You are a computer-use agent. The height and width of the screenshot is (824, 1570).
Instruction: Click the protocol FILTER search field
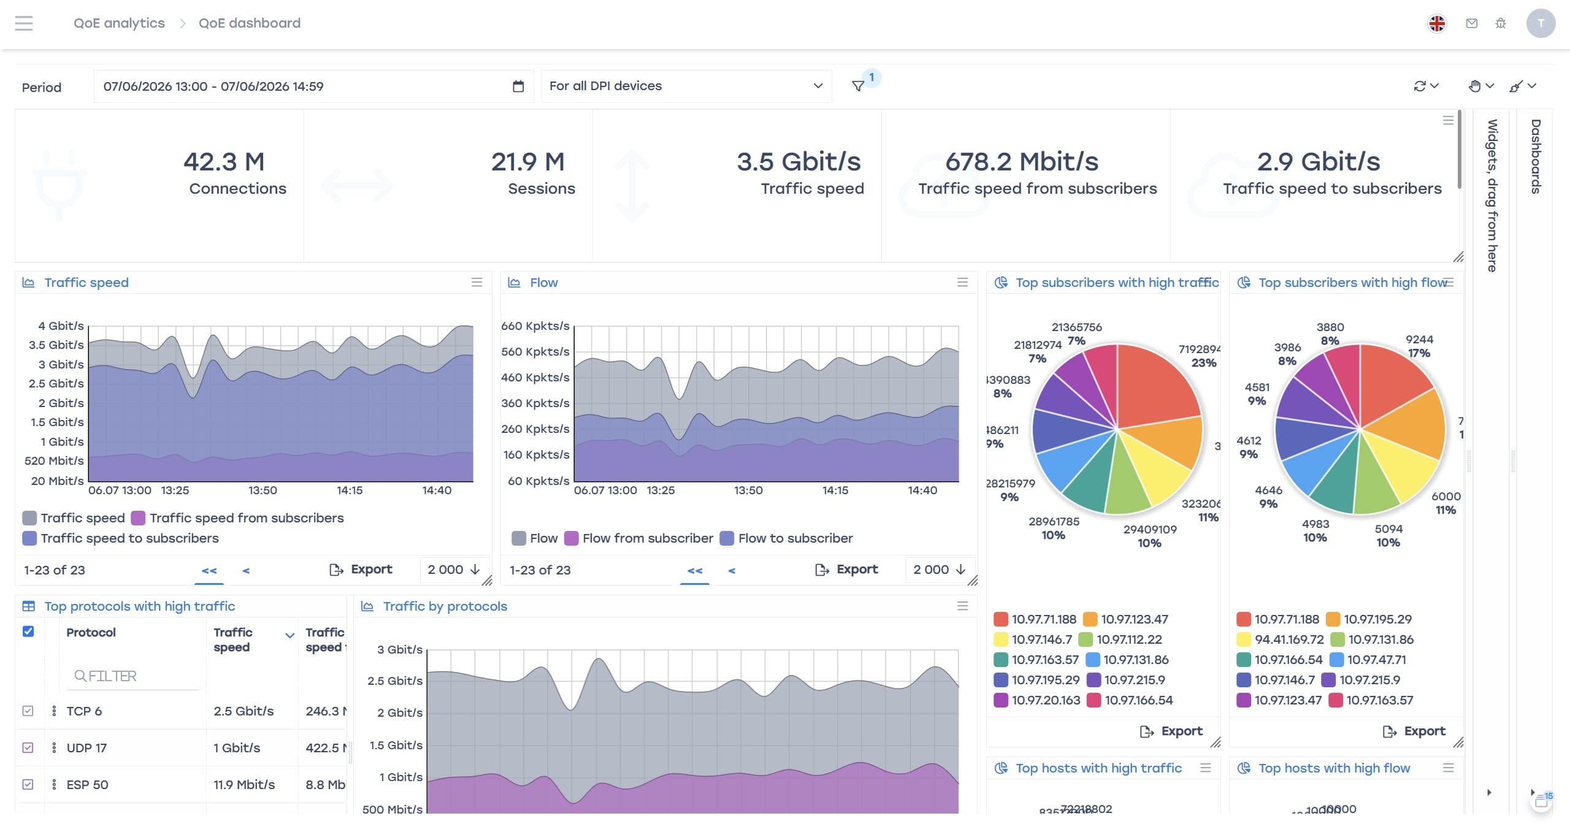(132, 676)
